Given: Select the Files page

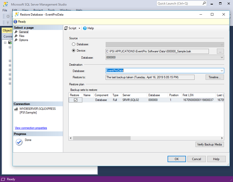Looking at the screenshot, I should [x=22, y=36].
